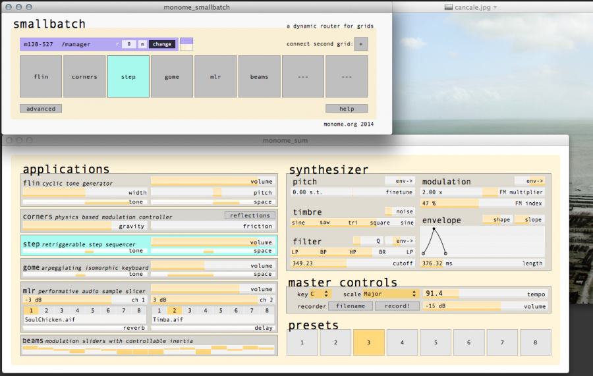Toggle filter env-> button

(400, 241)
